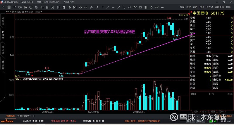Viewport: 234px width, 125px height.
Task: Select the candlestick K-line chart icon
Action: [20, 7]
